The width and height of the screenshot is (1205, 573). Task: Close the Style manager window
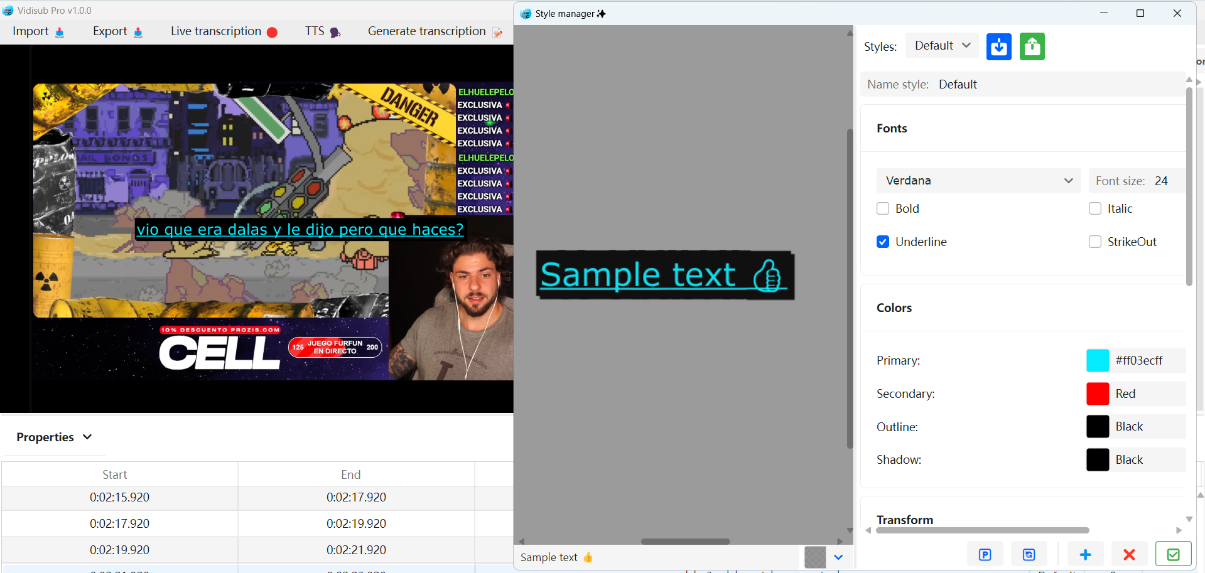point(1177,13)
